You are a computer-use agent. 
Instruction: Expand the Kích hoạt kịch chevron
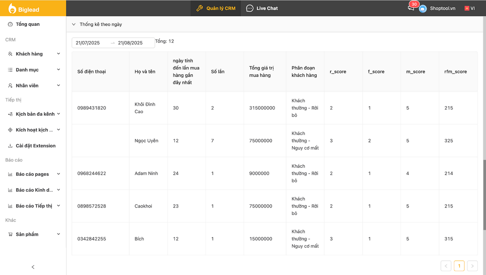tap(59, 130)
